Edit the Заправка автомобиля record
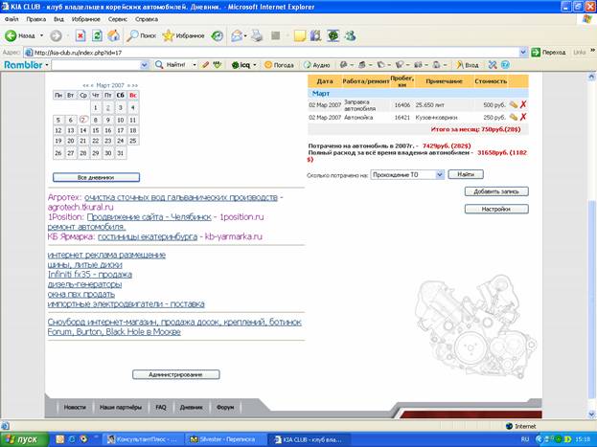This screenshot has height=447, width=597. pos(513,103)
